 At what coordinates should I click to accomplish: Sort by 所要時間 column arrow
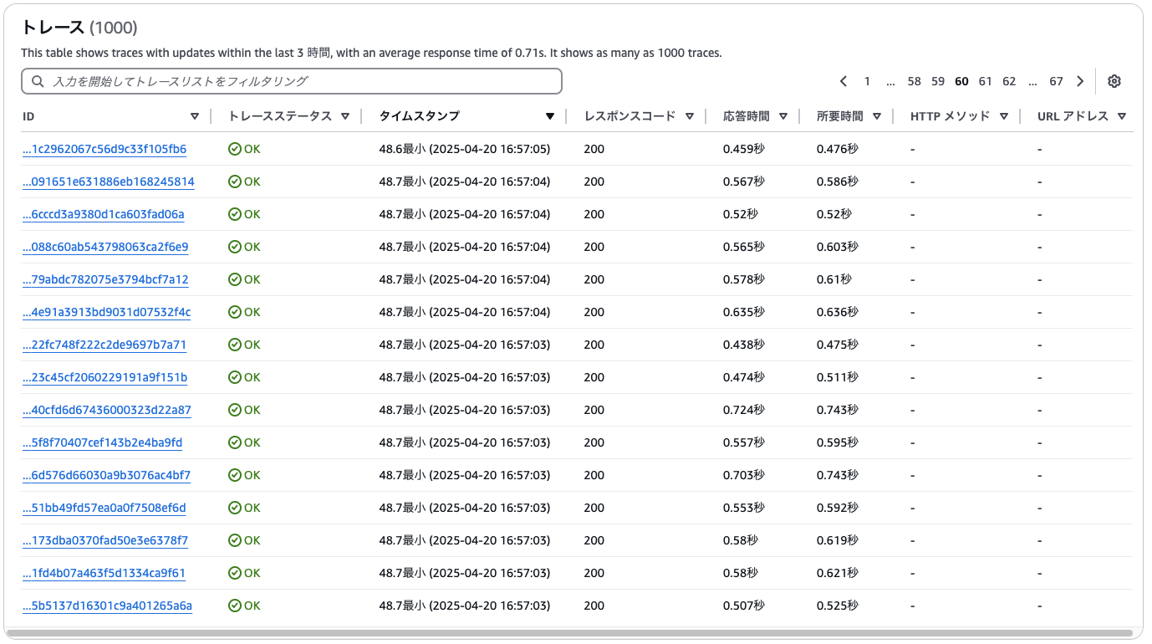click(x=877, y=116)
